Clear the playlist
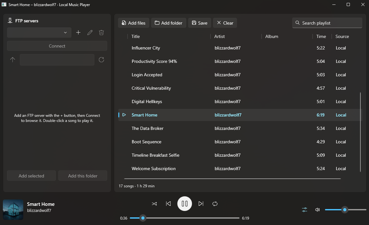The width and height of the screenshot is (369, 225). click(x=225, y=23)
